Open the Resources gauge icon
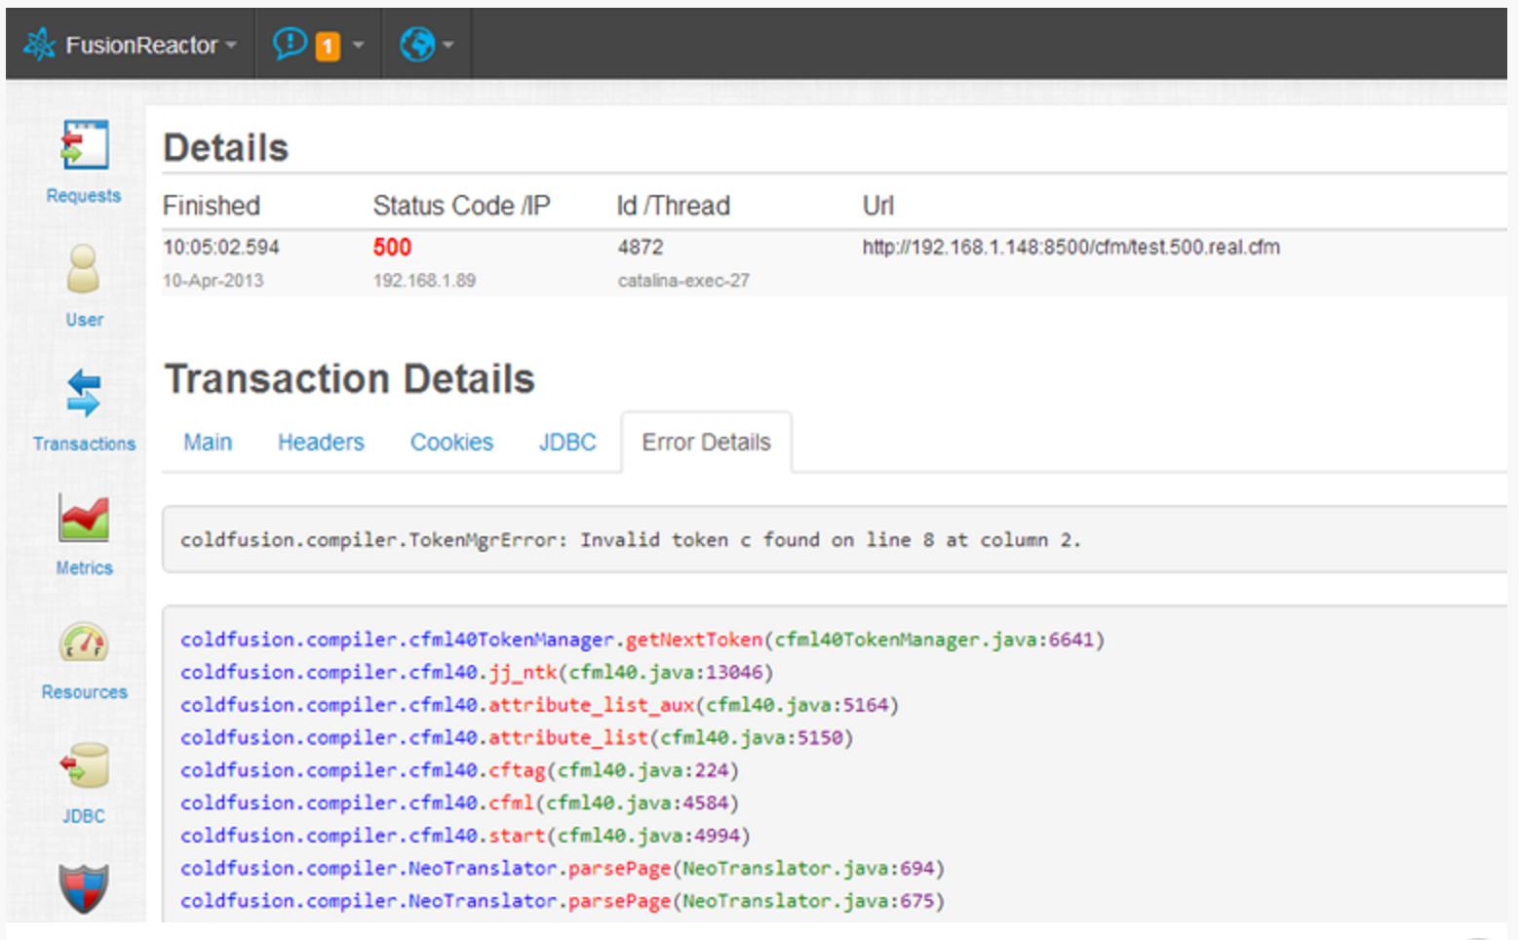The width and height of the screenshot is (1519, 940). 84,642
